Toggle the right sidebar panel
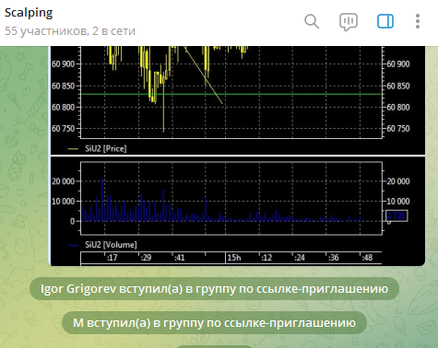The image size is (438, 348). pyautogui.click(x=385, y=21)
